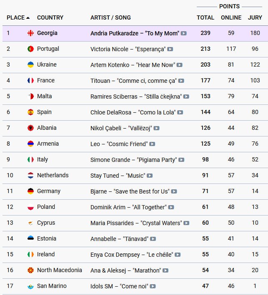This screenshot has width=268, height=295.
Task: Click the video icon after "Stilla ċkejkna"
Action: coord(186,97)
